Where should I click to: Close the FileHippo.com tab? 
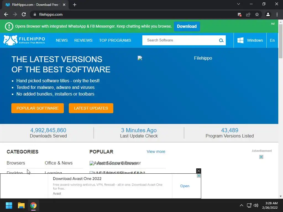coord(64,5)
